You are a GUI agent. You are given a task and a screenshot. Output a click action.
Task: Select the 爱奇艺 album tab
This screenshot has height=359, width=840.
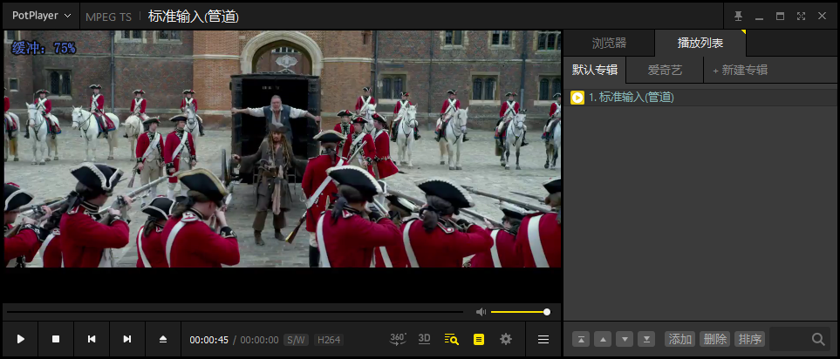tap(665, 70)
